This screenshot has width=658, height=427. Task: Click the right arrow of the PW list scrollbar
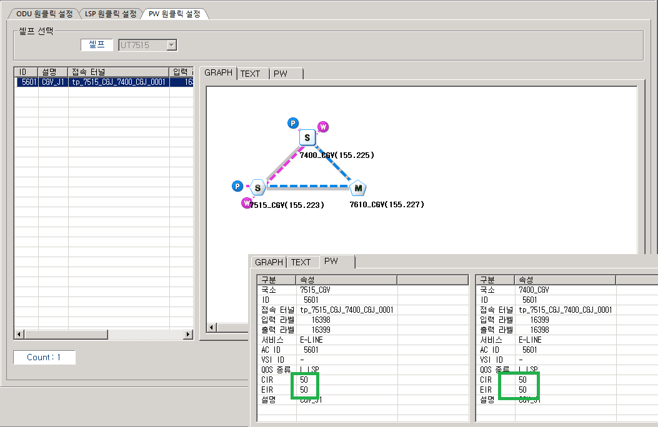(x=189, y=335)
